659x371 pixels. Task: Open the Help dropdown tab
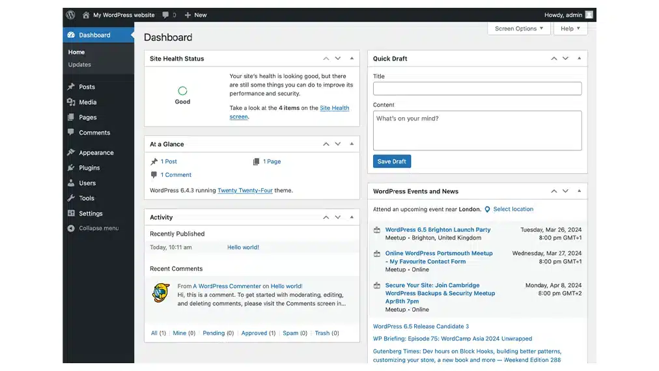[x=570, y=29]
